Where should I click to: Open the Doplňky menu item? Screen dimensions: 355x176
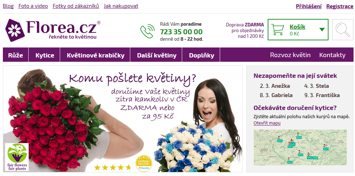[x=201, y=55]
